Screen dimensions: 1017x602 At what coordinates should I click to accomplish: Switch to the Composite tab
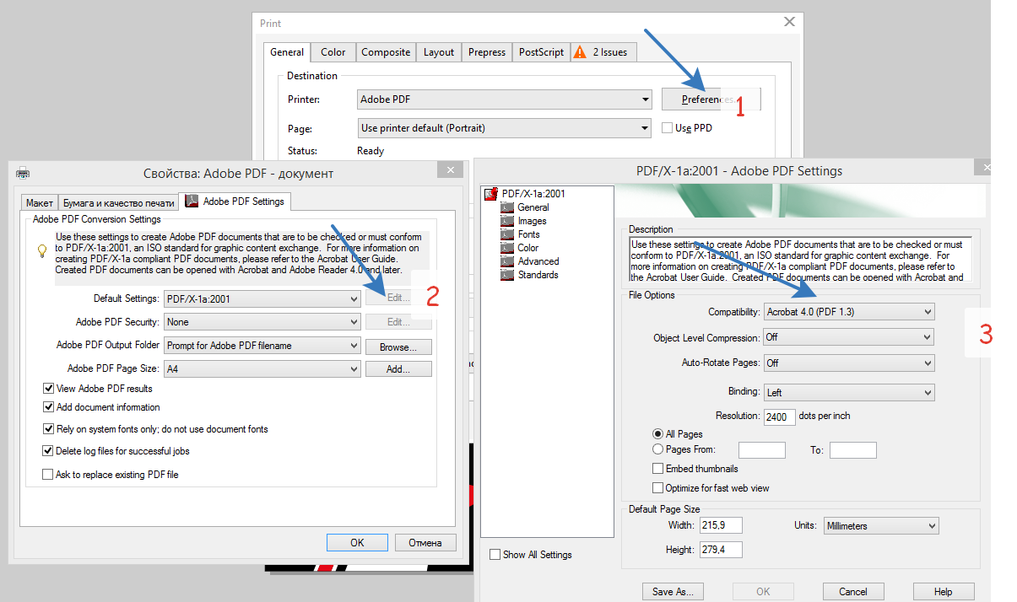pos(386,52)
